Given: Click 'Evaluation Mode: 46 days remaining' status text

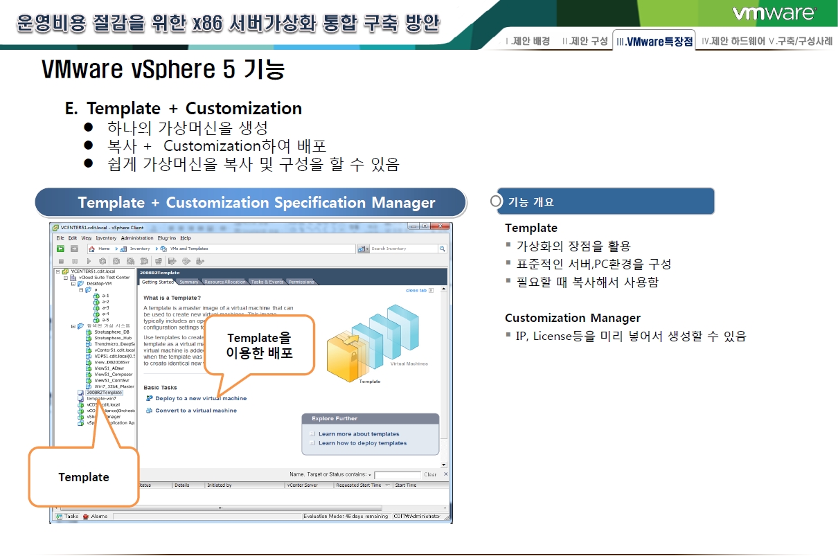Looking at the screenshot, I should click(346, 517).
